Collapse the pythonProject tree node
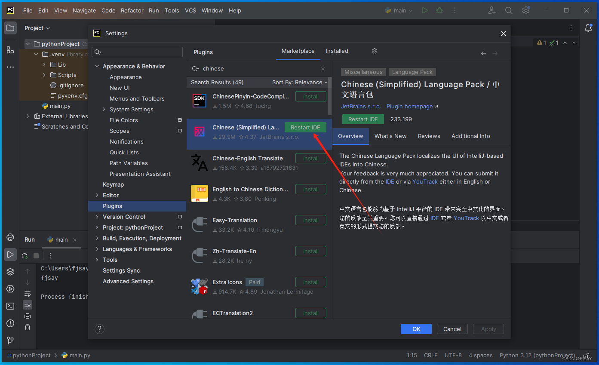Image resolution: width=599 pixels, height=365 pixels. coord(28,44)
